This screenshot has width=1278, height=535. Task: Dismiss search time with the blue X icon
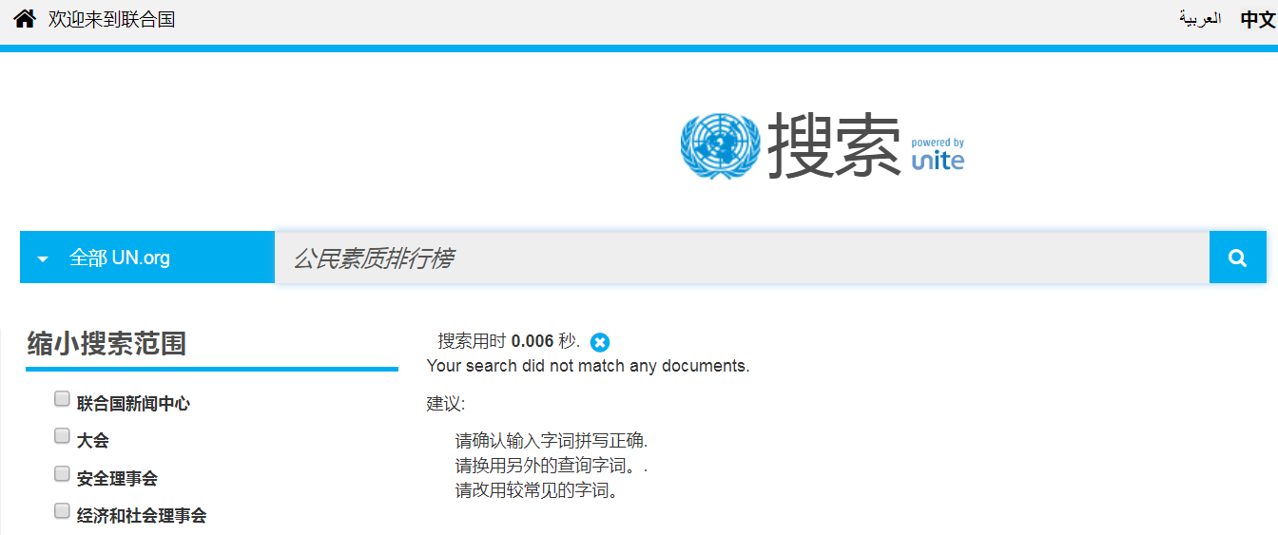600,342
